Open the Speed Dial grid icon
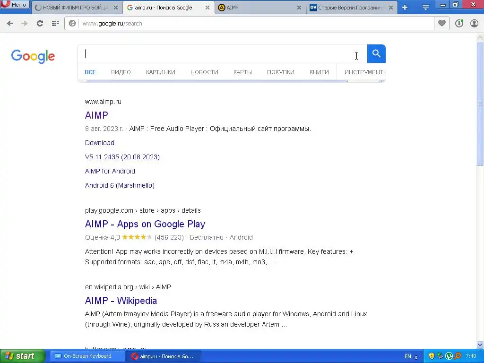484x363 pixels. [55, 24]
